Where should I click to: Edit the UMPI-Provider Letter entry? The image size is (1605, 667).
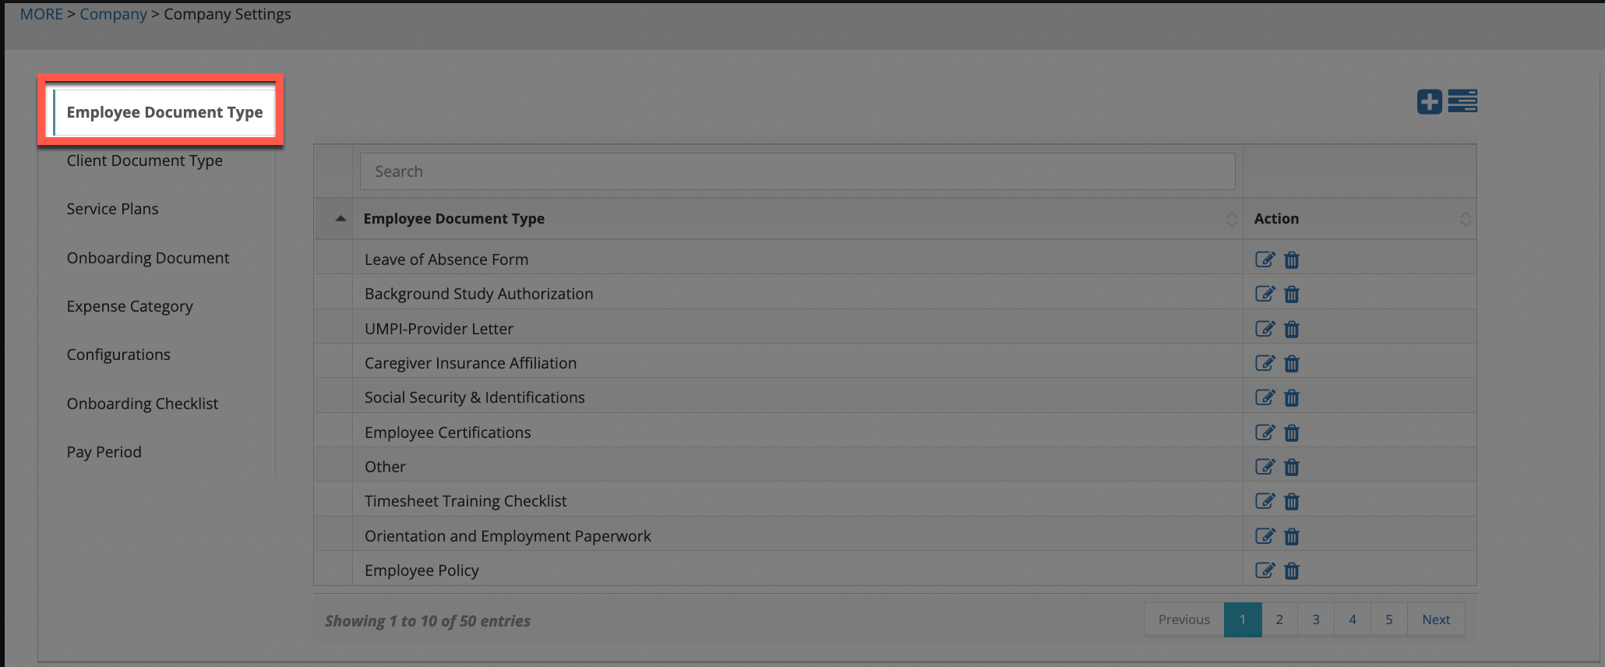[1265, 329]
